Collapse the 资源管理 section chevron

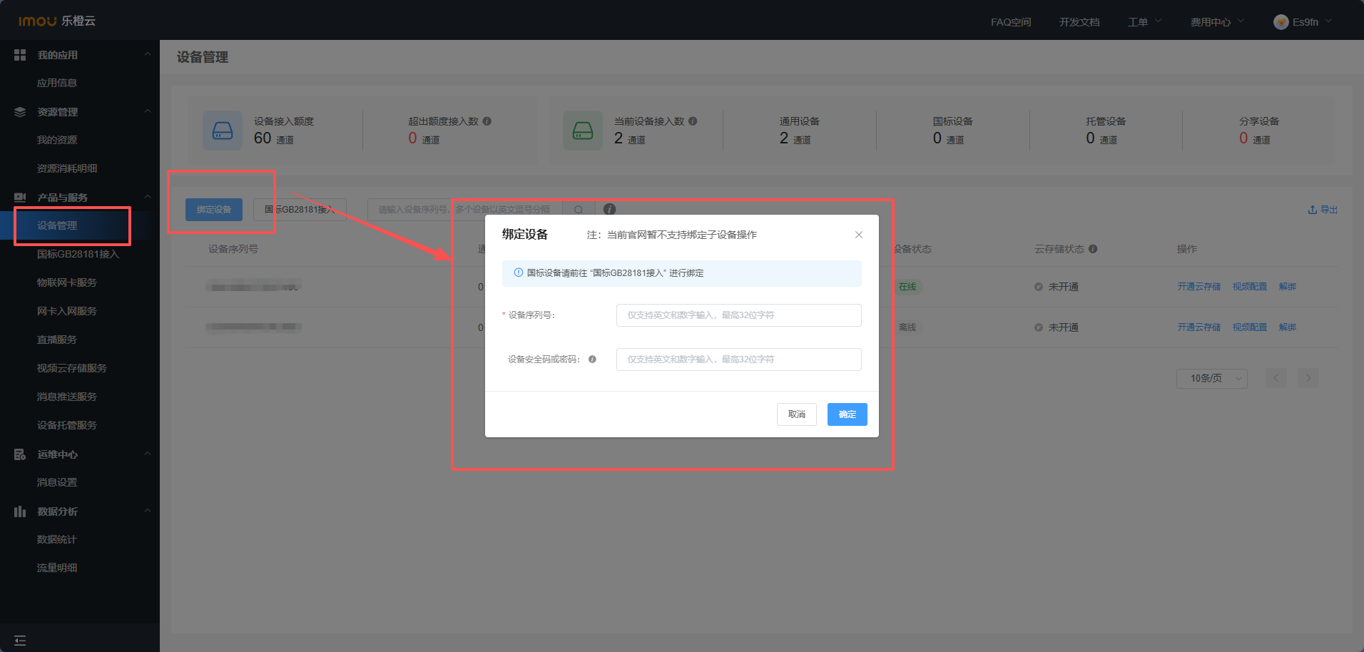point(148,111)
